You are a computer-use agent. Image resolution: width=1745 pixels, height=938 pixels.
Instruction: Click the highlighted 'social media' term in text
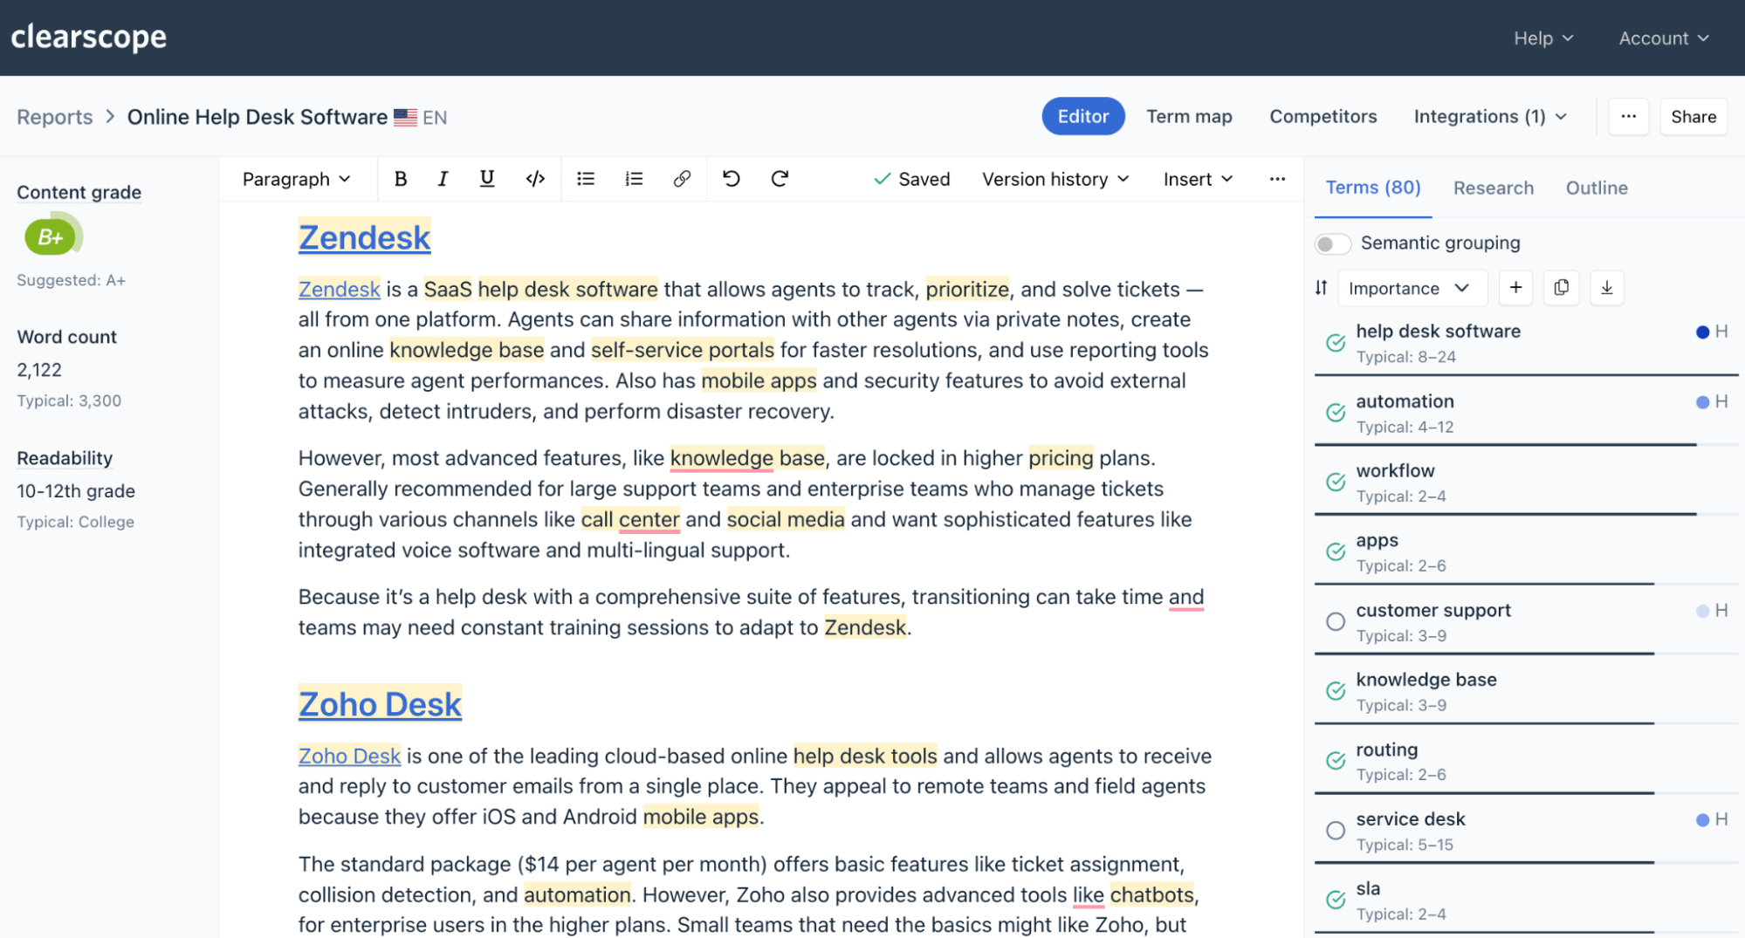[x=786, y=519]
